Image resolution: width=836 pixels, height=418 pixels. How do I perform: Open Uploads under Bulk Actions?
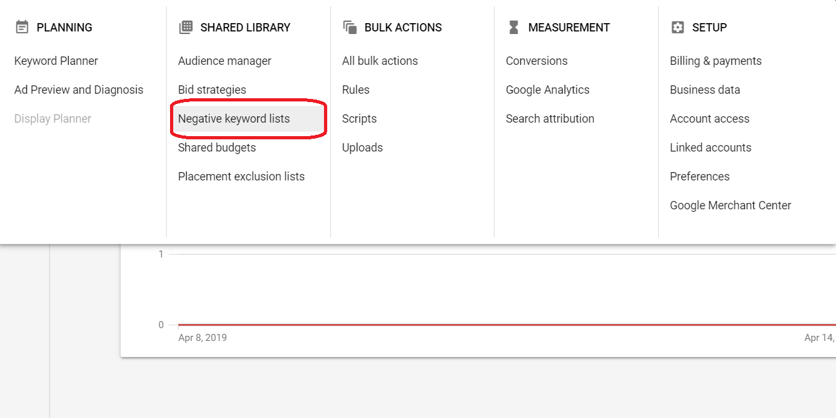pos(363,148)
